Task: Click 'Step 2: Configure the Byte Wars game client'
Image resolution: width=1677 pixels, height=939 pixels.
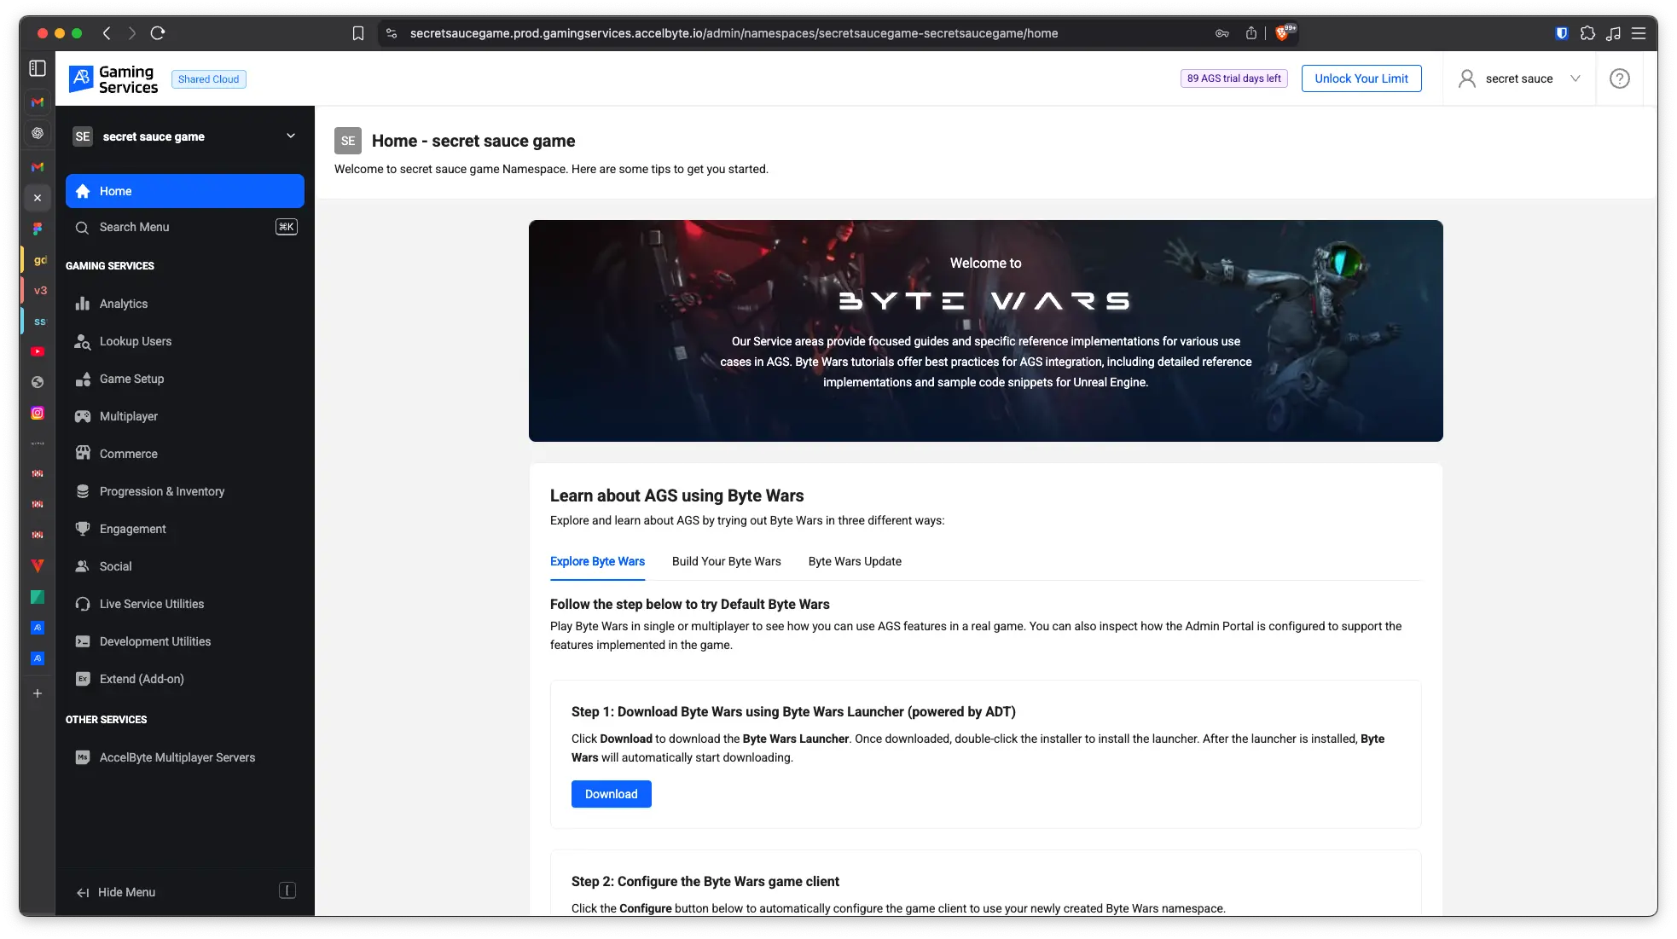Action: coord(705,882)
